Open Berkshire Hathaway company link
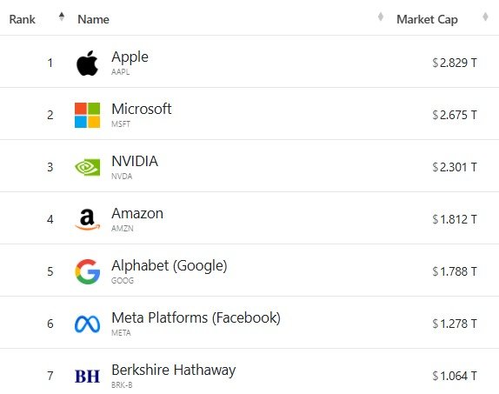 click(x=174, y=371)
